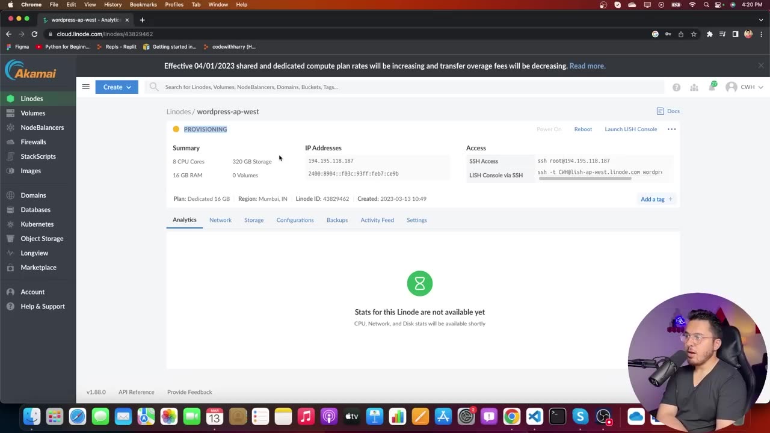Screen dimensions: 770x433
Task: Open the Backups tab
Action: 337,220
